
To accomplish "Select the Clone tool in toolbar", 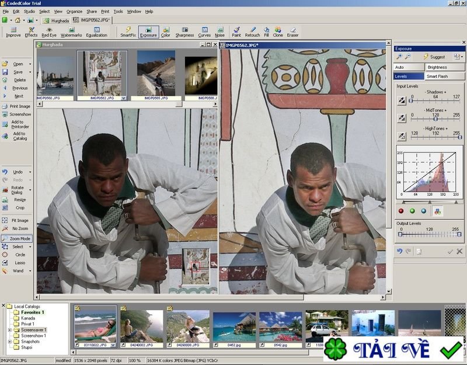I will tap(277, 32).
